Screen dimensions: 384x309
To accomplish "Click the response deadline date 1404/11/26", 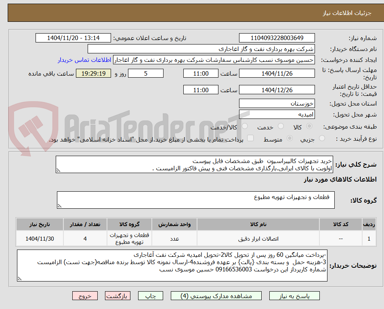I will click(277, 73).
